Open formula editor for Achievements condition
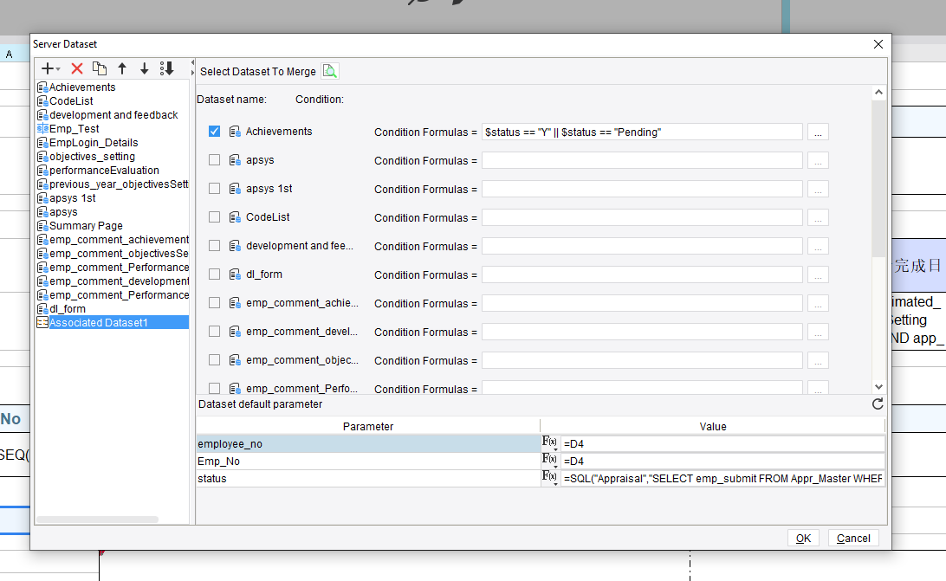 (x=818, y=132)
